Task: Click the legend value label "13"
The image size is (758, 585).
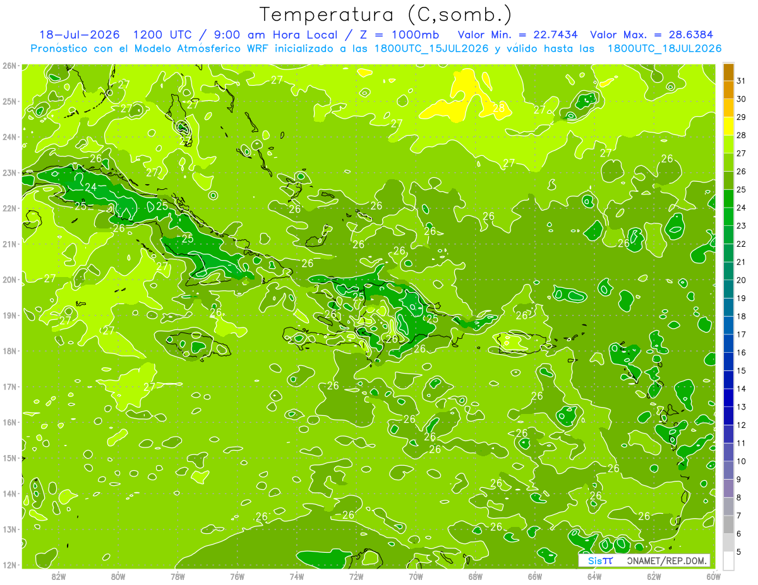Action: click(742, 407)
